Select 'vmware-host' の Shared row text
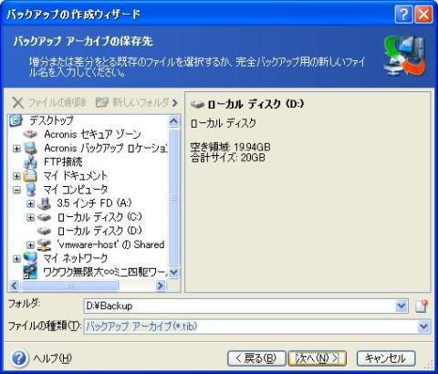This screenshot has width=438, height=374. pyautogui.click(x=110, y=244)
